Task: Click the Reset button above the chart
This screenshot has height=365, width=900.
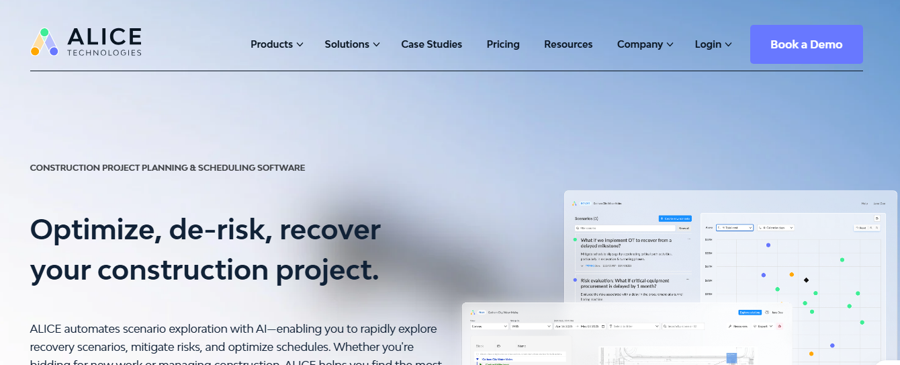Action: (x=861, y=228)
